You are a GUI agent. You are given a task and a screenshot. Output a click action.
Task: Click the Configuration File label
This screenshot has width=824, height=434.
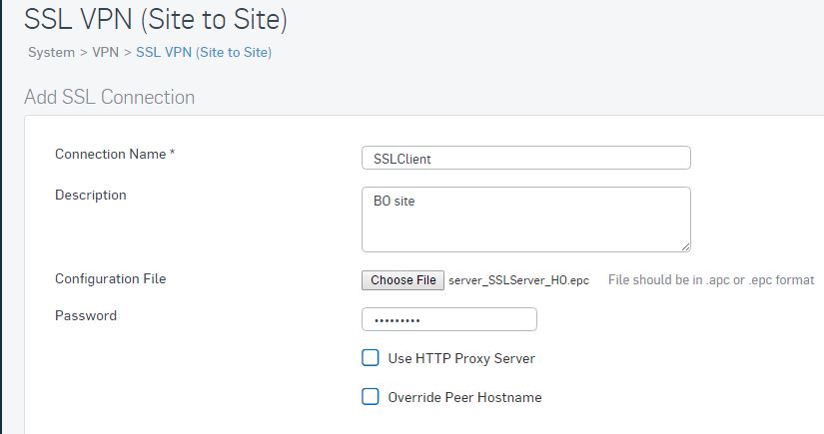[x=110, y=278]
